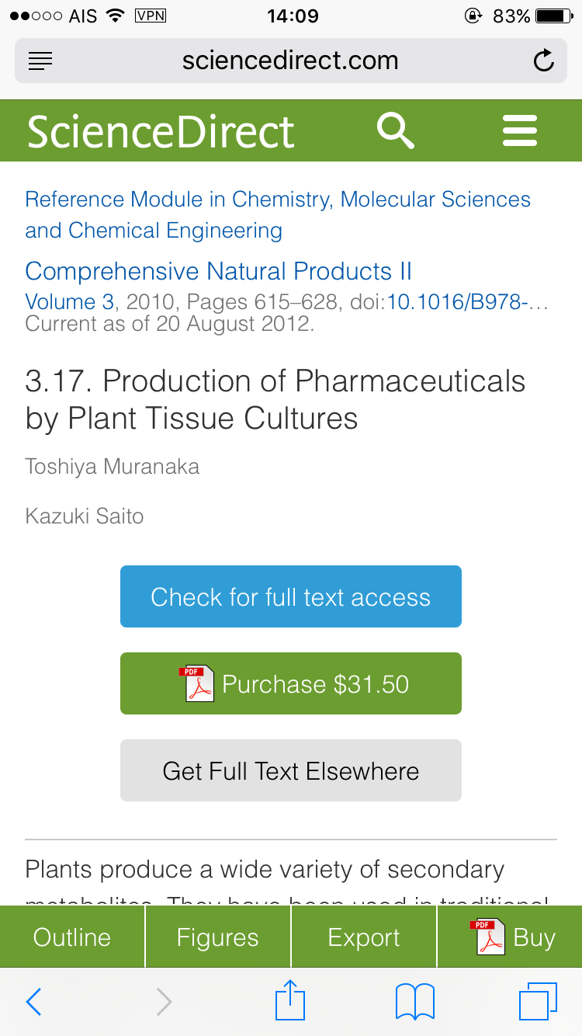Open Safari bookmarks book icon
The width and height of the screenshot is (582, 1036).
[x=414, y=1002]
